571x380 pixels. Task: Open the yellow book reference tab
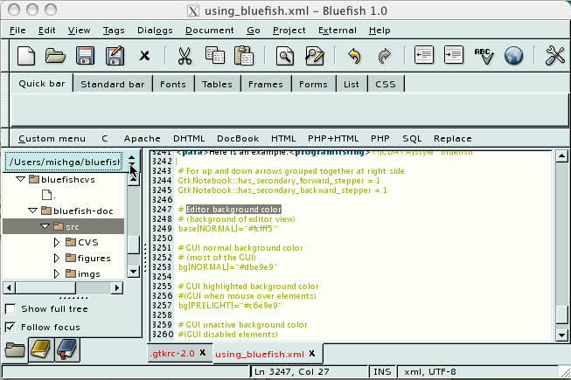tap(41, 349)
